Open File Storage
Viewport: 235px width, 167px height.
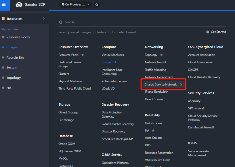tap(66, 120)
